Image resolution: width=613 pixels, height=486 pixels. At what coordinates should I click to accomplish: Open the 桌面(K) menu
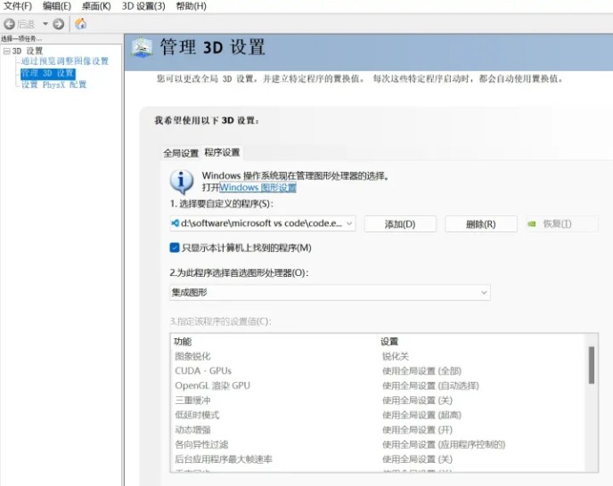click(x=96, y=6)
